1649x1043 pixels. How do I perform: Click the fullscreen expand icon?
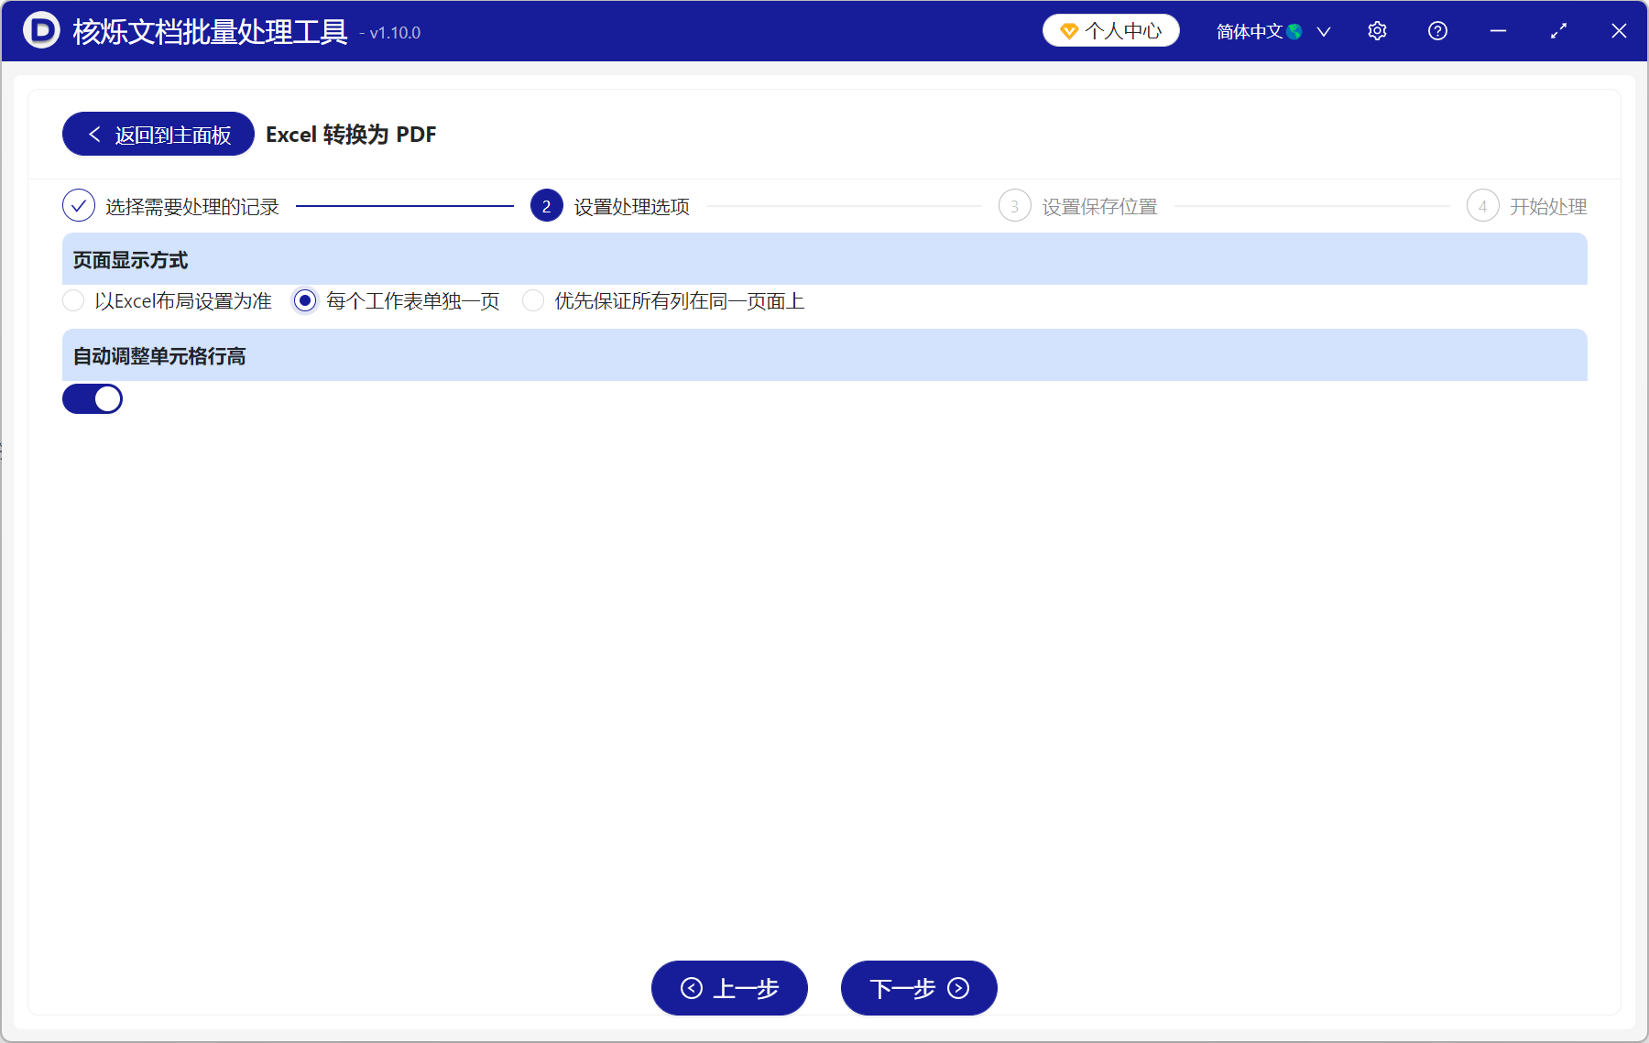tap(1558, 30)
